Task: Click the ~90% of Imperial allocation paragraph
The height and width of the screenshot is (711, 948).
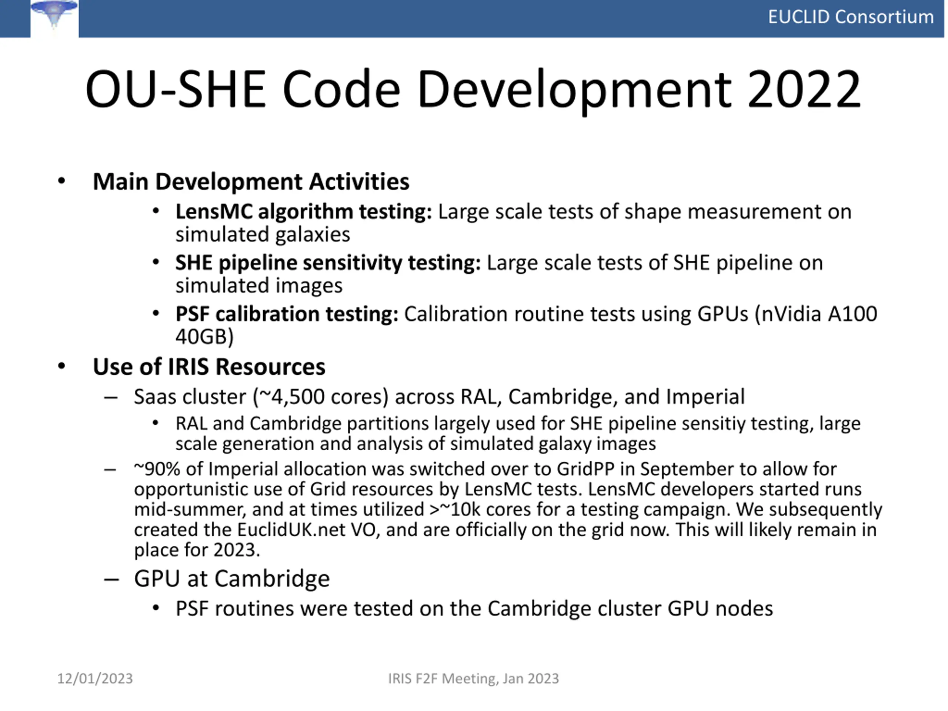Action: point(508,510)
